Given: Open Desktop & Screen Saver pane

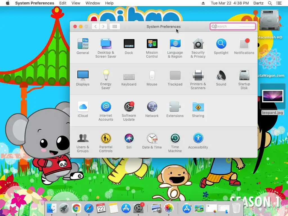Looking at the screenshot, I should 106,48.
